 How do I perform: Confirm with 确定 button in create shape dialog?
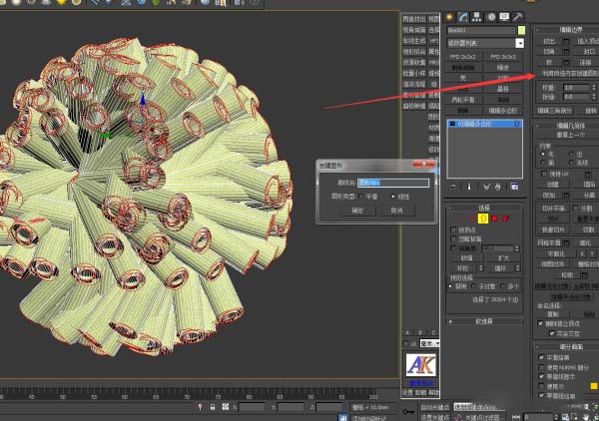358,210
